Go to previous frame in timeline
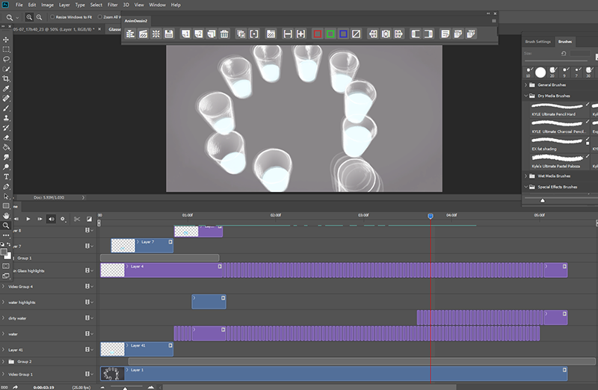Image resolution: width=598 pixels, height=390 pixels. coord(16,219)
